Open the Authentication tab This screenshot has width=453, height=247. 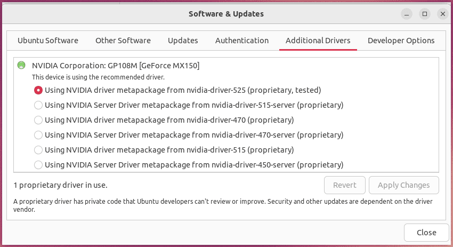pyautogui.click(x=242, y=41)
